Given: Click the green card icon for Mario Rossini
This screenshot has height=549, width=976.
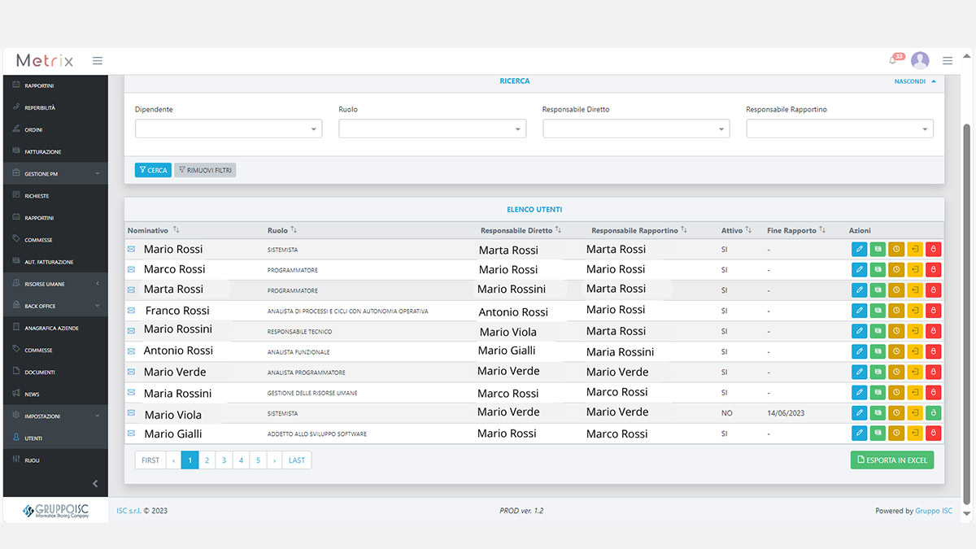Looking at the screenshot, I should (878, 331).
